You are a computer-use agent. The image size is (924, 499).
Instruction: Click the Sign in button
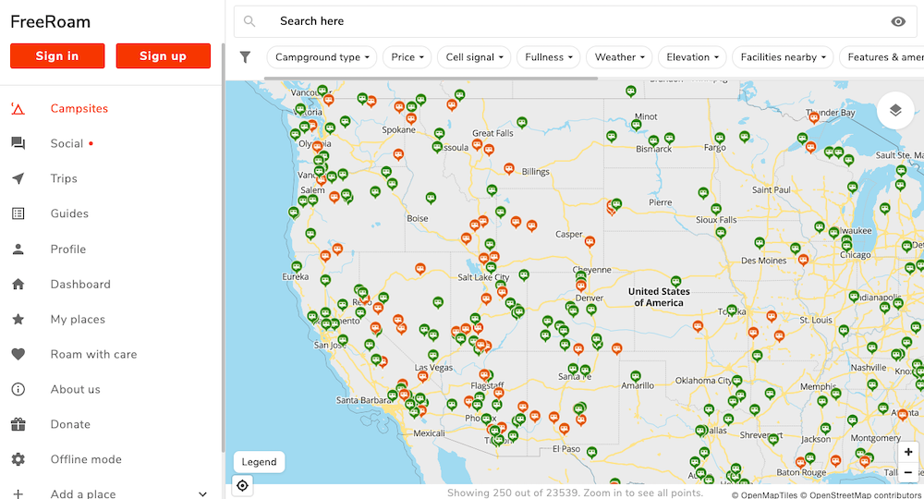(57, 56)
